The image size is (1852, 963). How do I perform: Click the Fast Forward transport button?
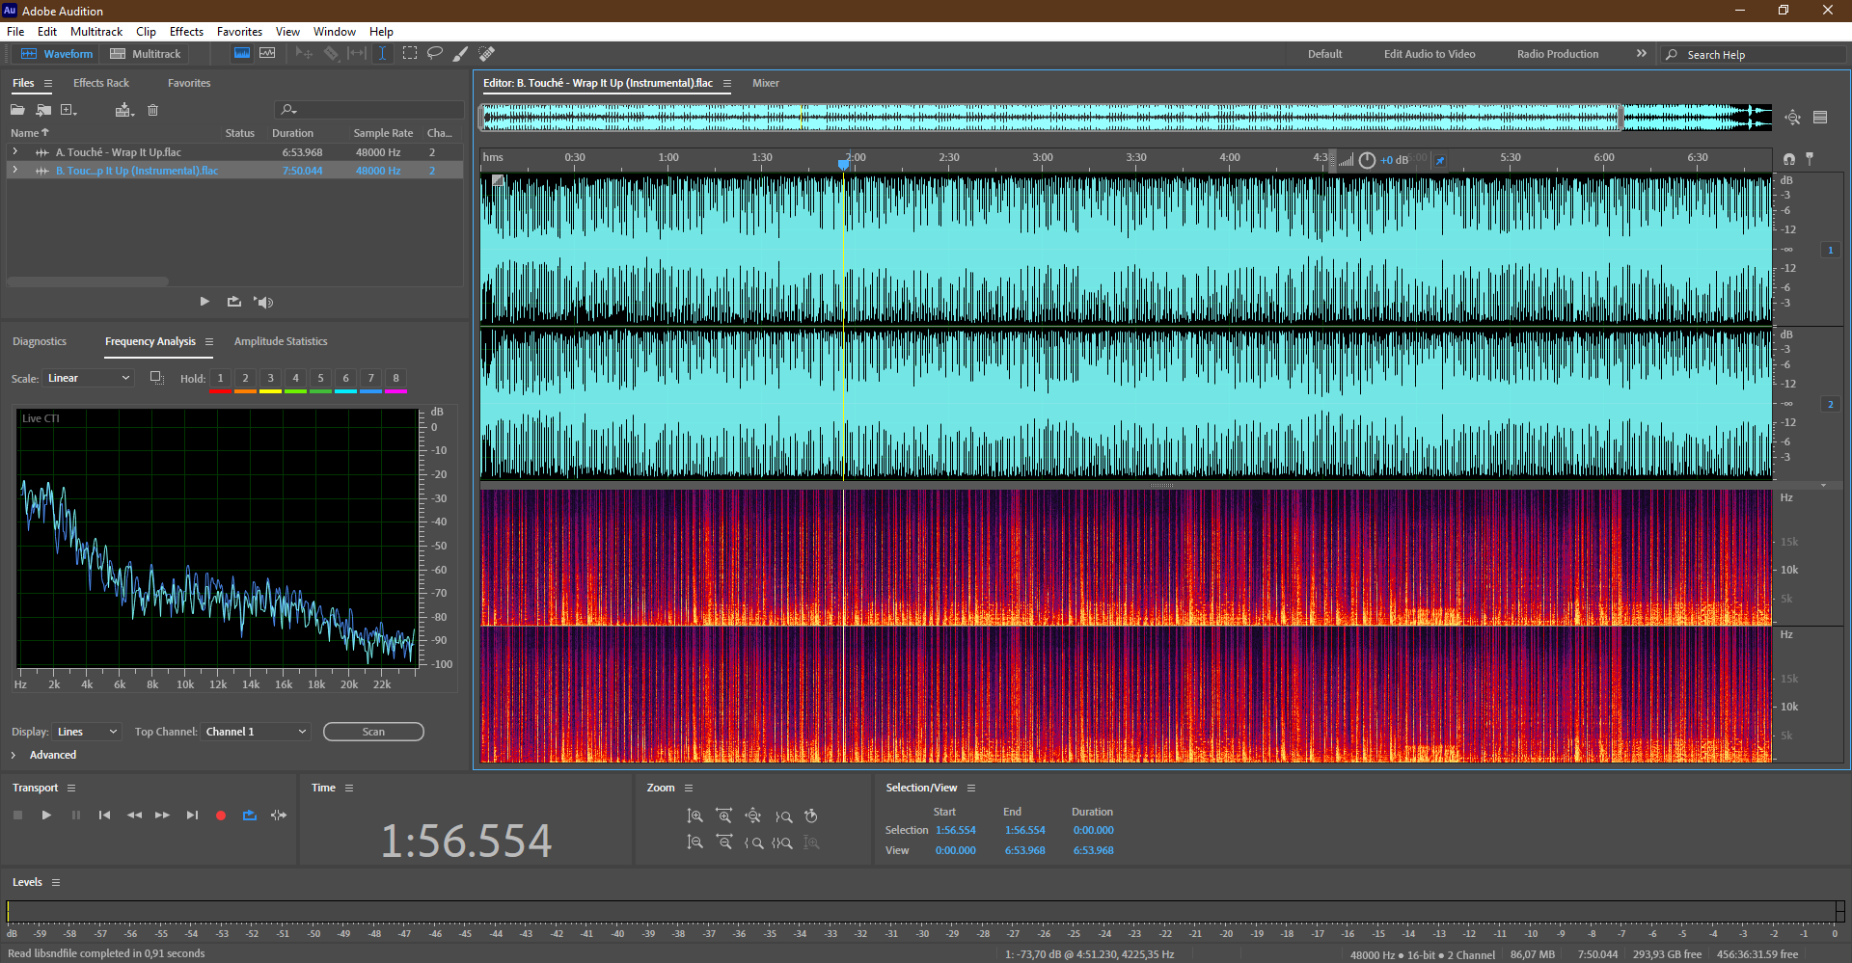pyautogui.click(x=162, y=816)
